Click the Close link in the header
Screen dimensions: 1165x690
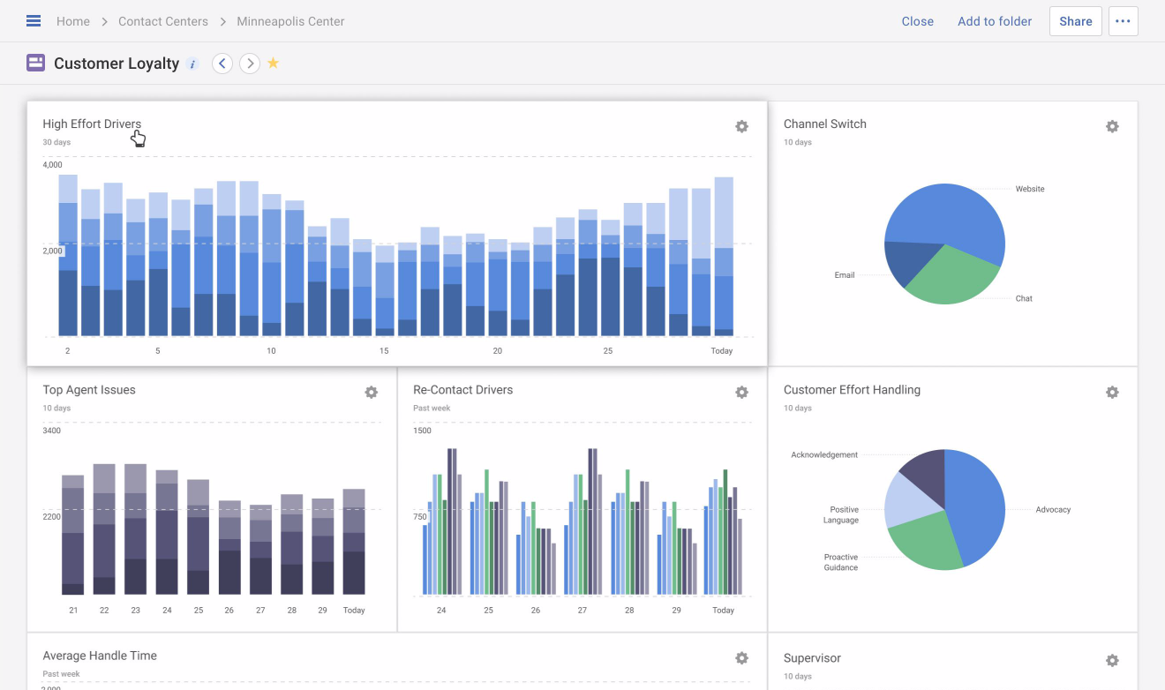point(917,20)
